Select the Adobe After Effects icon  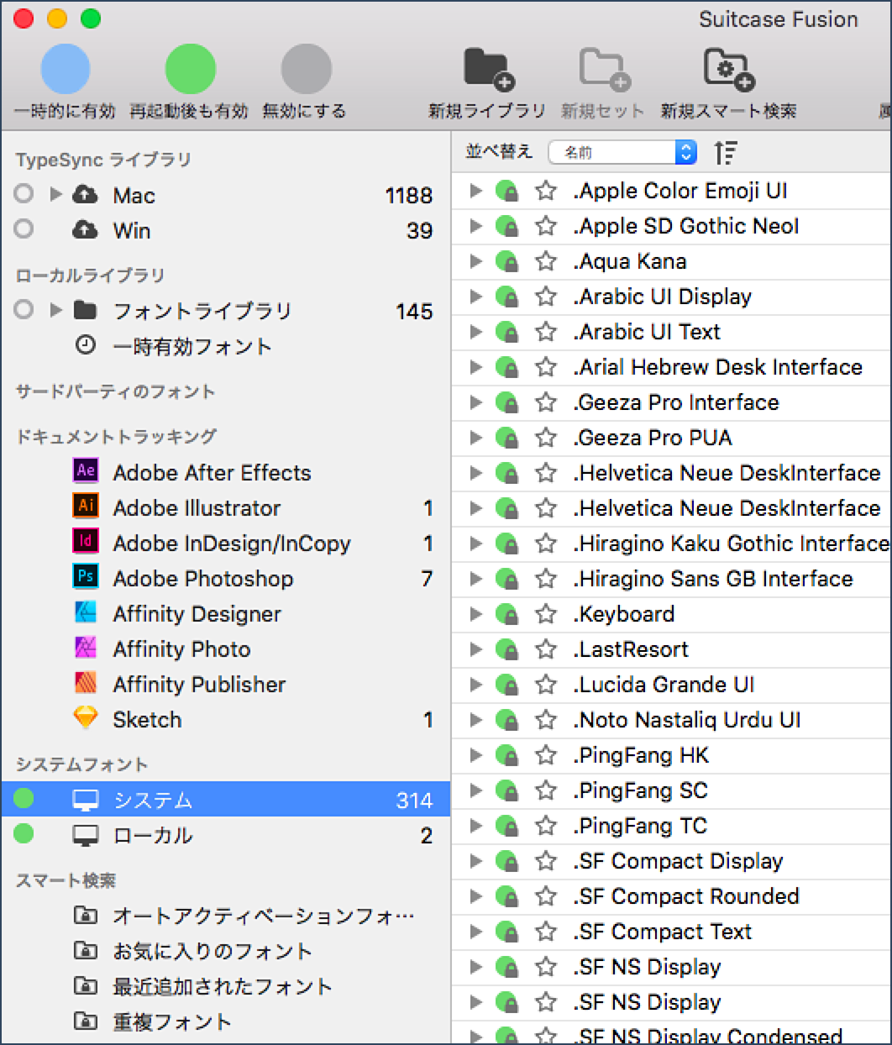[x=86, y=470]
